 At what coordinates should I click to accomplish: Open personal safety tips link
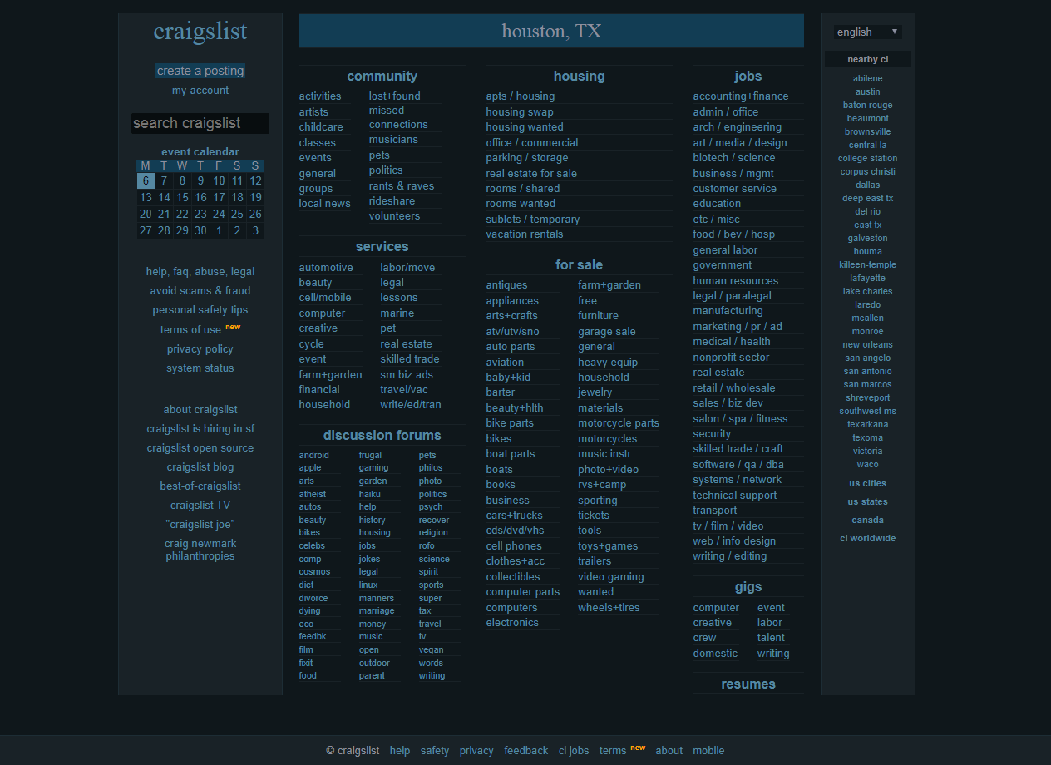tap(200, 309)
